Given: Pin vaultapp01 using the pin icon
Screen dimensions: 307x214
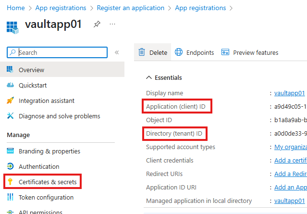Looking at the screenshot, I should [x=97, y=25].
